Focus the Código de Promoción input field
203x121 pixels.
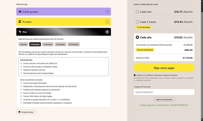(x=164, y=92)
